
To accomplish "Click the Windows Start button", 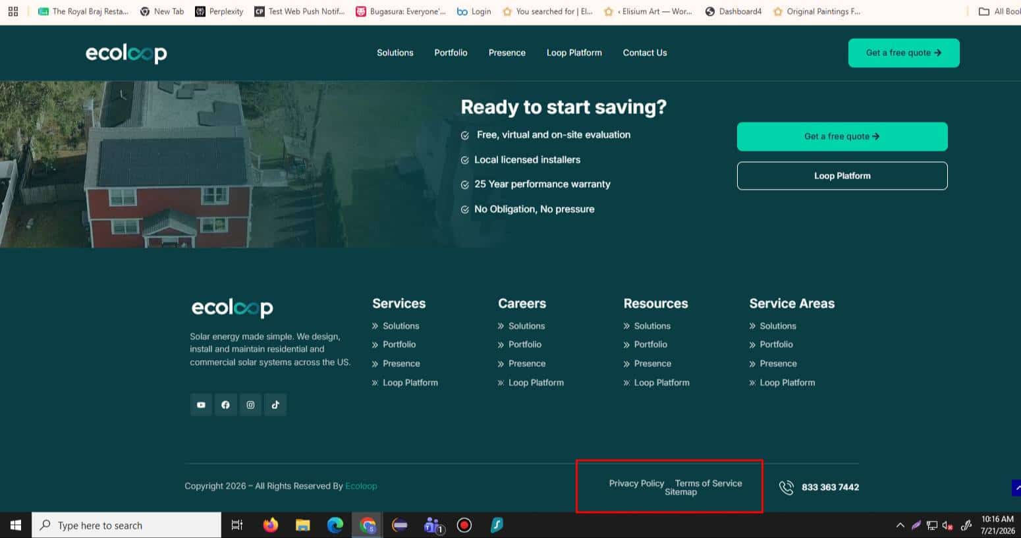I will (16, 525).
